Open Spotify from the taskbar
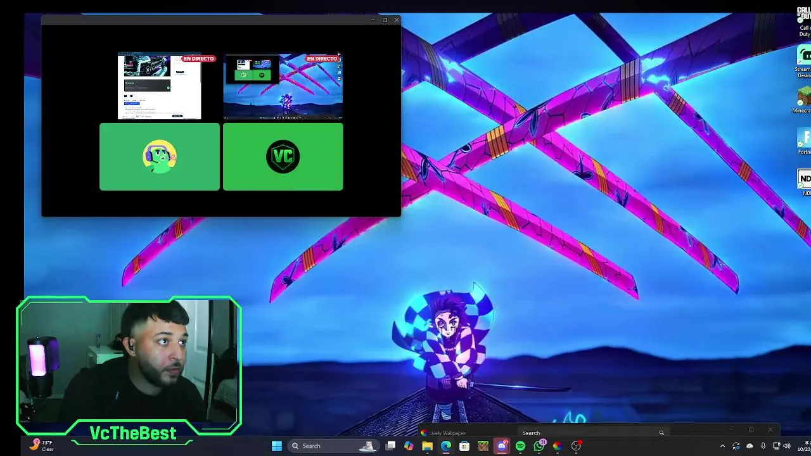This screenshot has height=456, width=811. (520, 446)
